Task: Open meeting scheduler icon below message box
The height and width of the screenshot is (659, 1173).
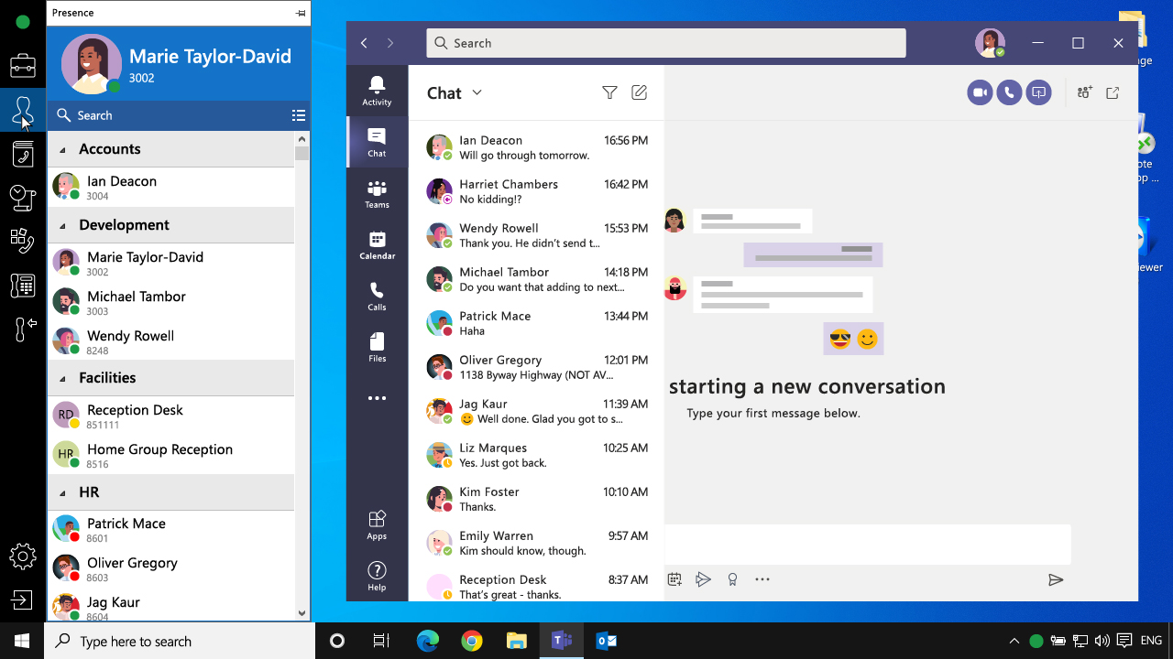Action: point(674,579)
